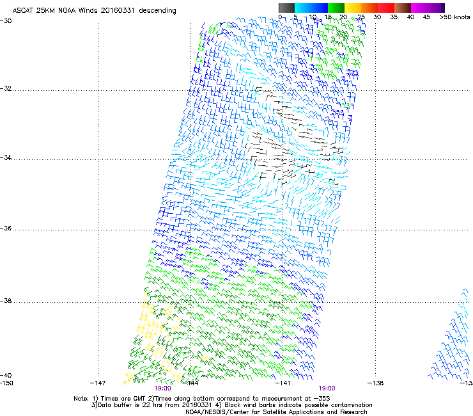Click the -138 longitude axis label

coord(376,383)
